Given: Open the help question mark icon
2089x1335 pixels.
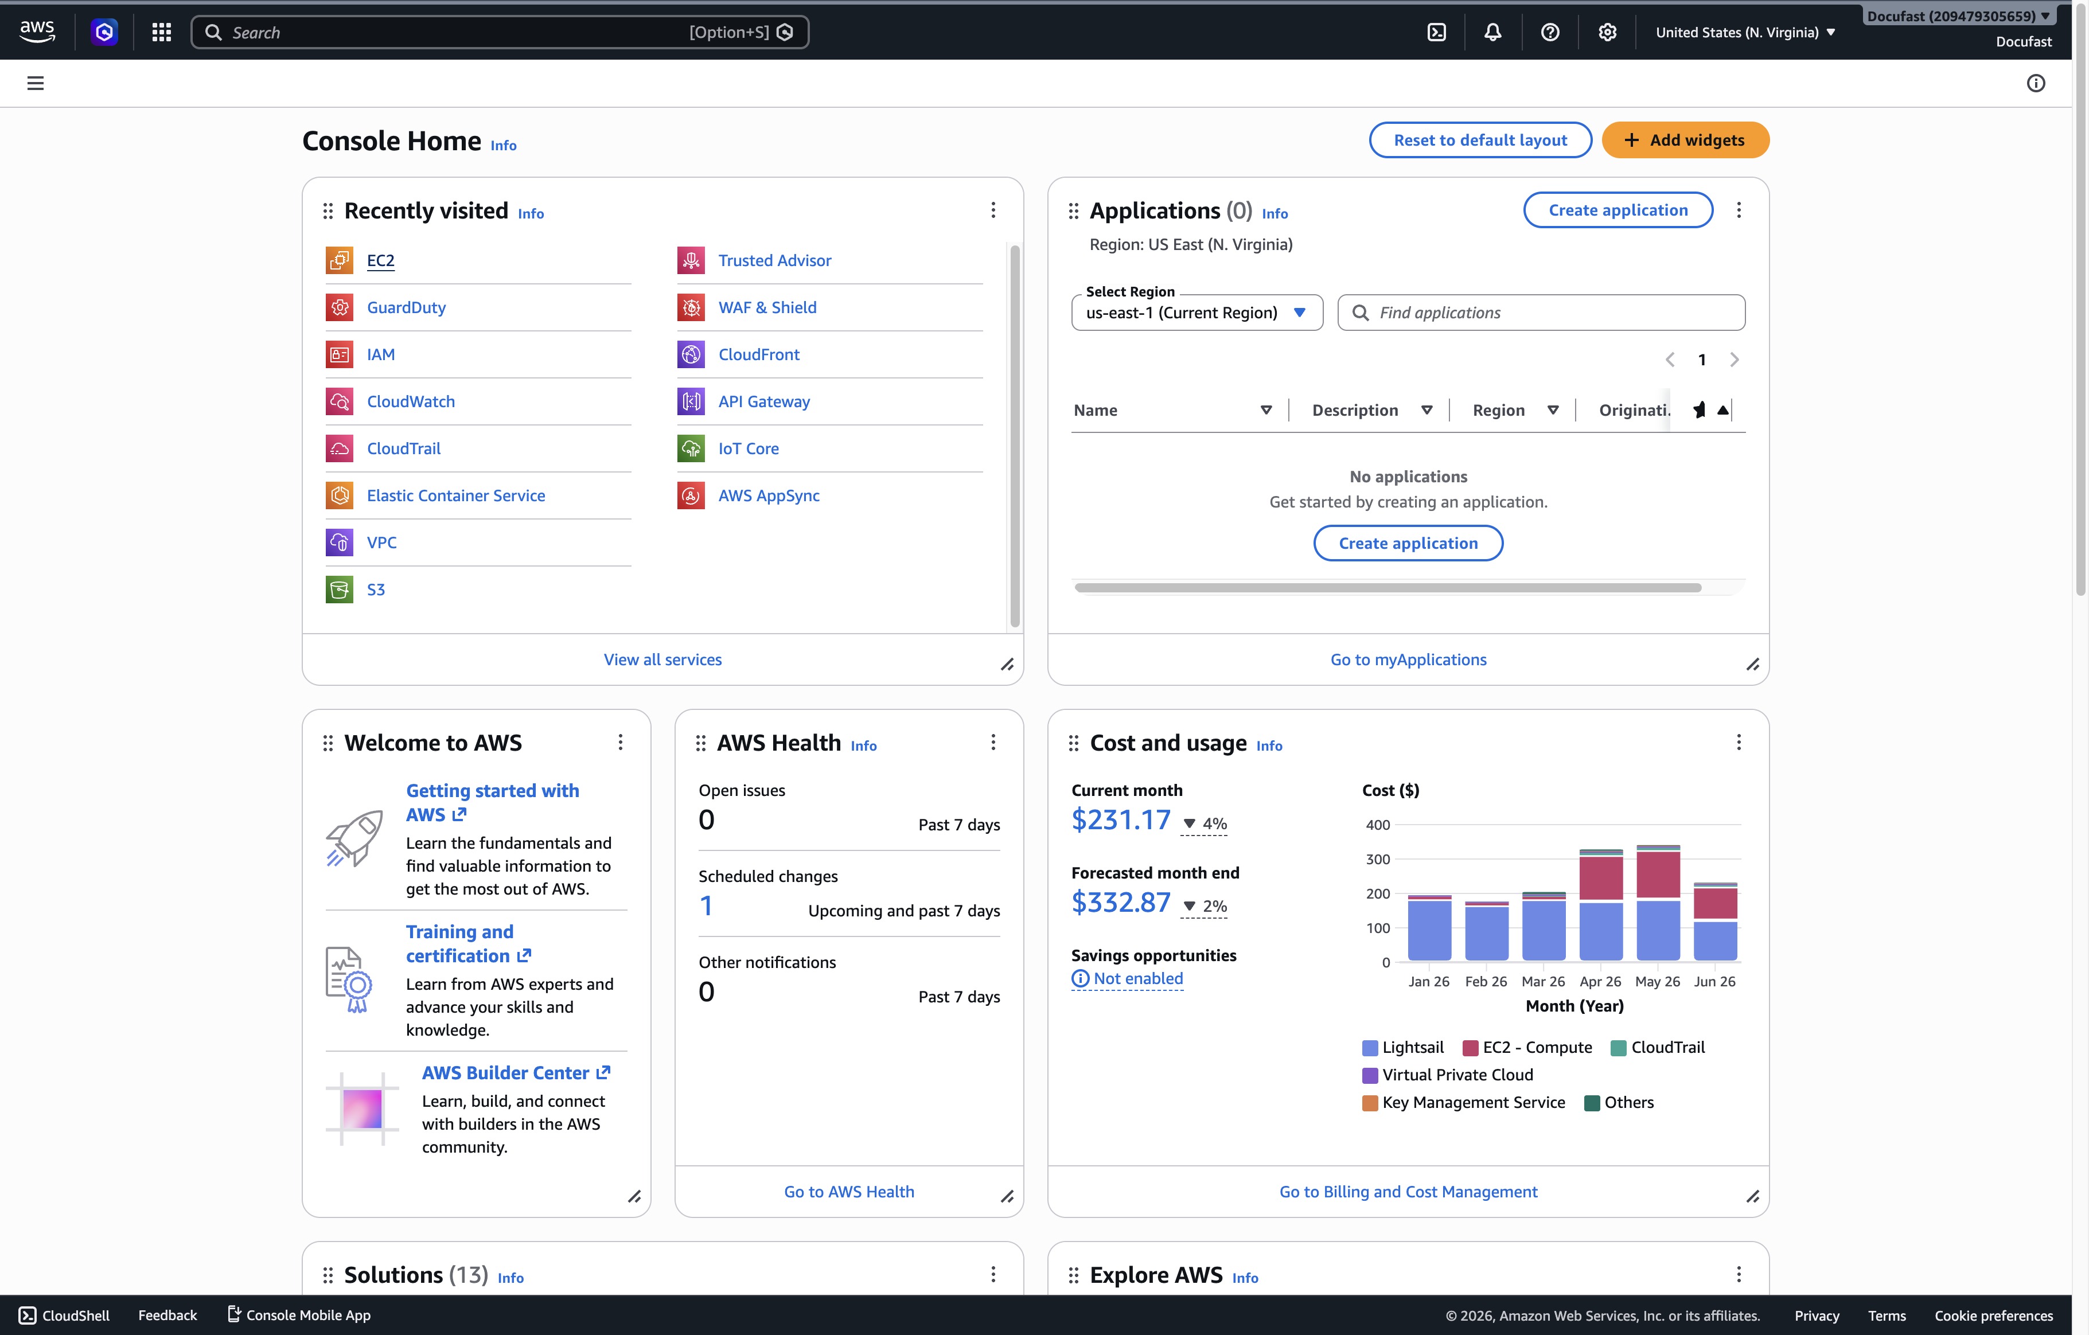Looking at the screenshot, I should click(1550, 32).
